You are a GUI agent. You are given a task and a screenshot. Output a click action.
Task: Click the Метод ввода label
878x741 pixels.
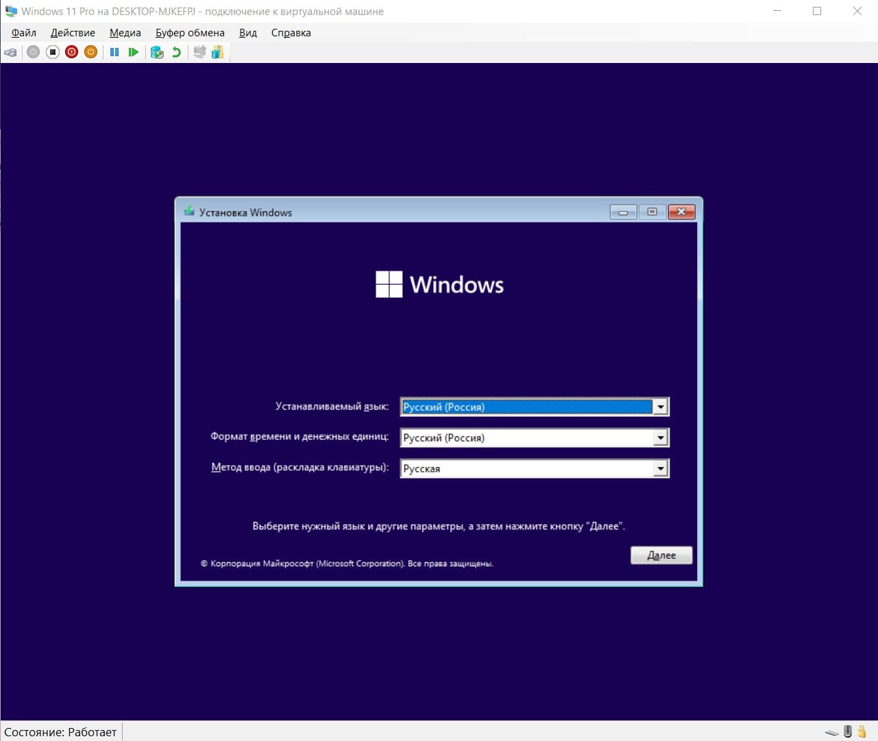pyautogui.click(x=300, y=468)
